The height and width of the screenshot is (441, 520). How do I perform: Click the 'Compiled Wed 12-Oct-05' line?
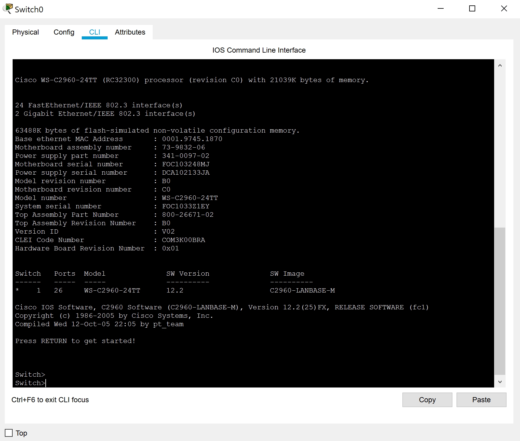[x=99, y=324]
